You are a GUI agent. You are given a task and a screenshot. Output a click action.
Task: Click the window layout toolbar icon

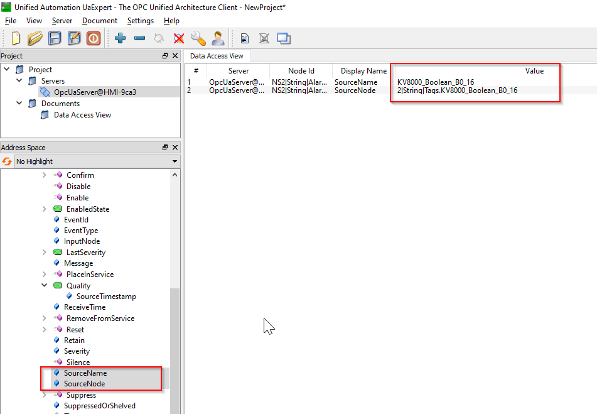pos(284,38)
